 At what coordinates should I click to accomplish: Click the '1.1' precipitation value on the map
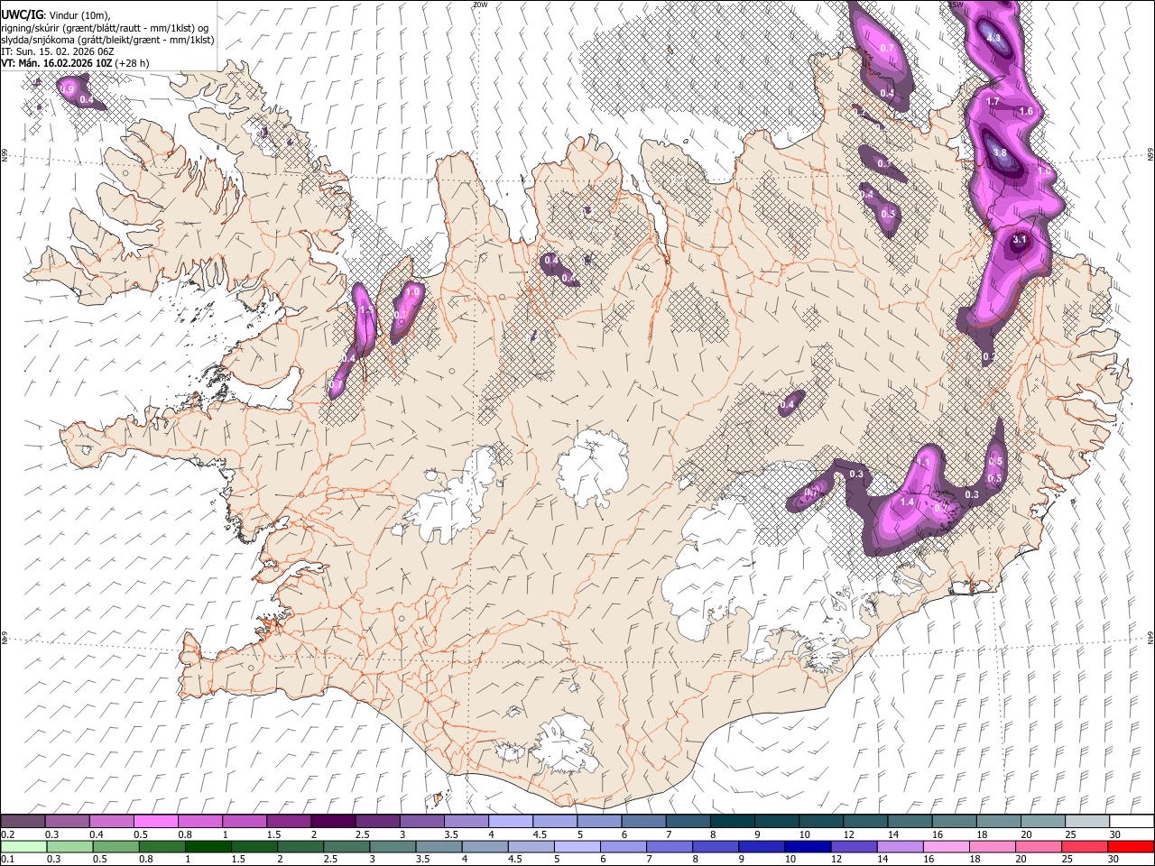point(923,461)
